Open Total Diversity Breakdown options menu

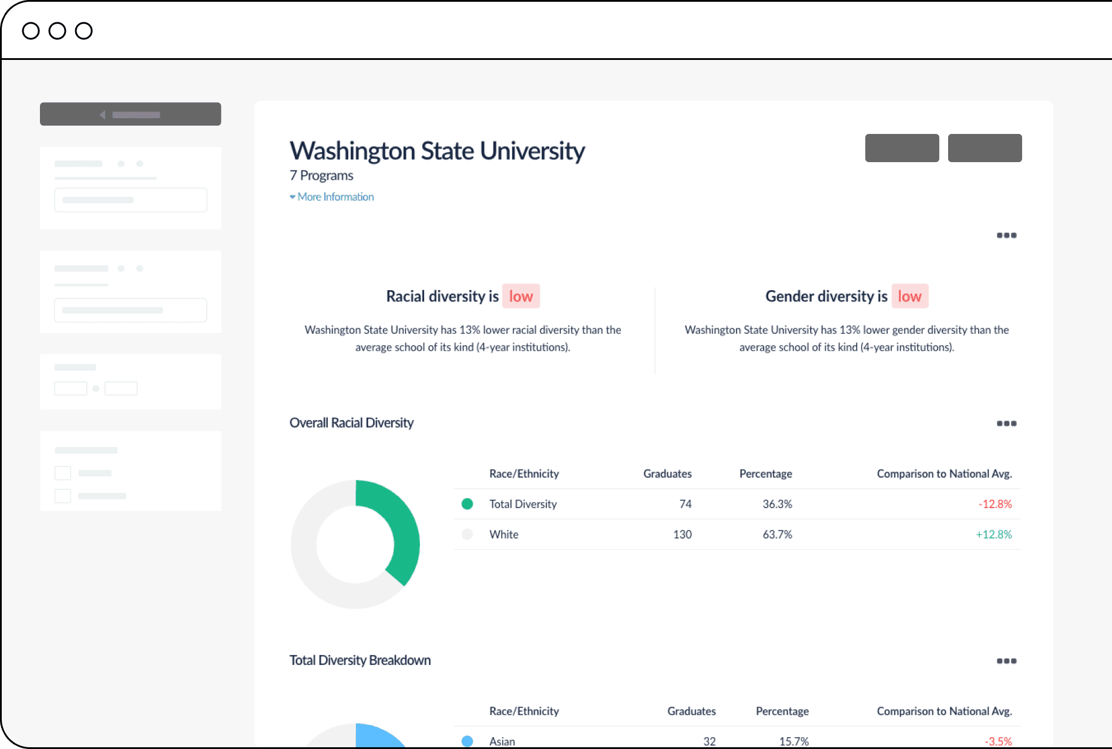coord(1006,661)
